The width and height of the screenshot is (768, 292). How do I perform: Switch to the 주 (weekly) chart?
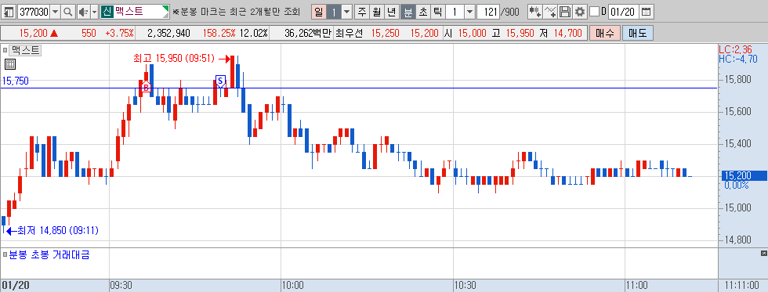pos(362,12)
